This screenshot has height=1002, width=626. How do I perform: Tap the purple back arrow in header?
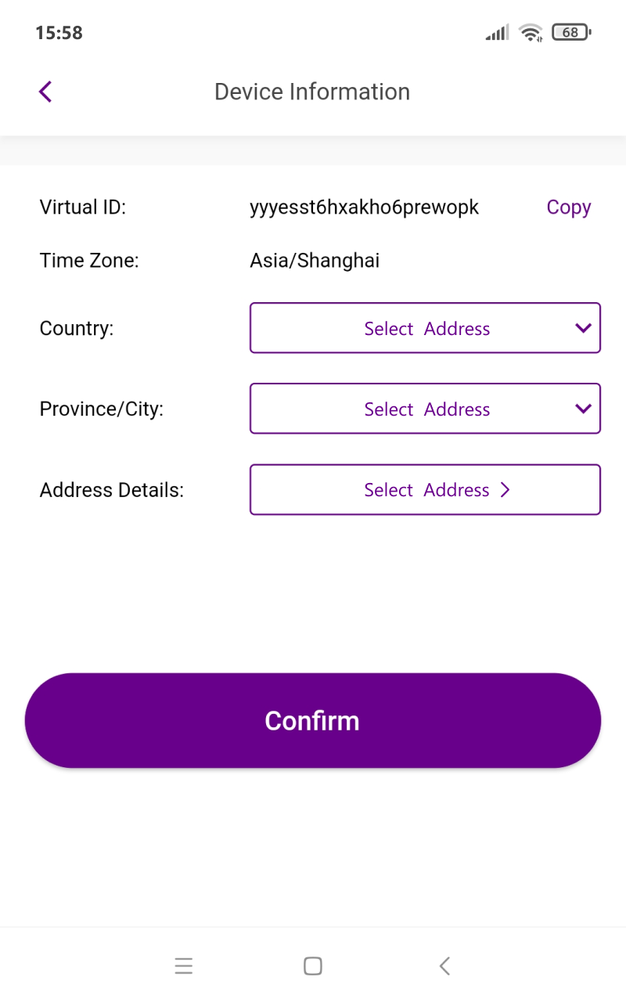(45, 92)
